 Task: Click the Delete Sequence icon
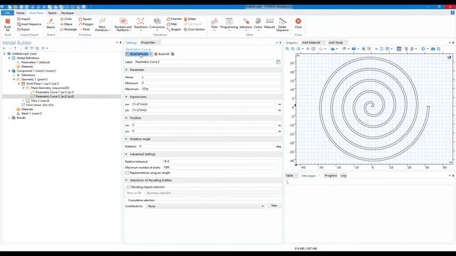click(282, 25)
